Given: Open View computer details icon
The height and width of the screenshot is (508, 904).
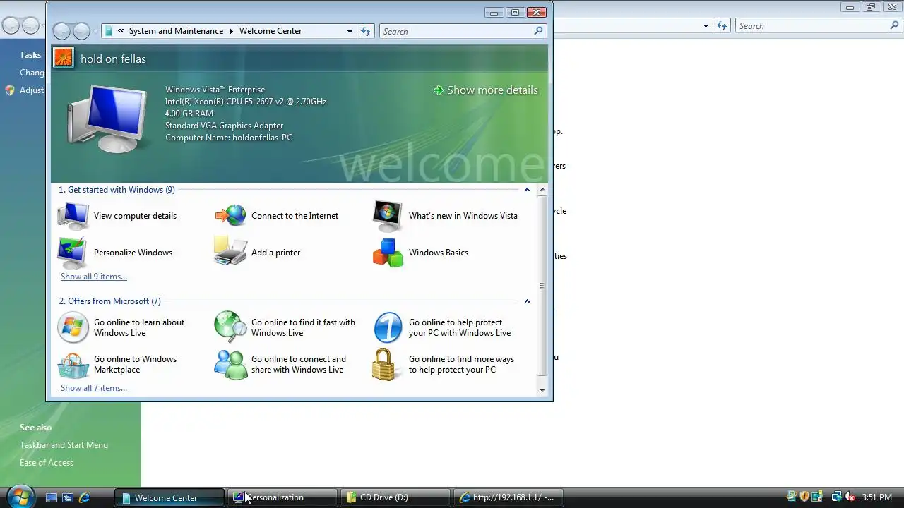Looking at the screenshot, I should pyautogui.click(x=73, y=216).
